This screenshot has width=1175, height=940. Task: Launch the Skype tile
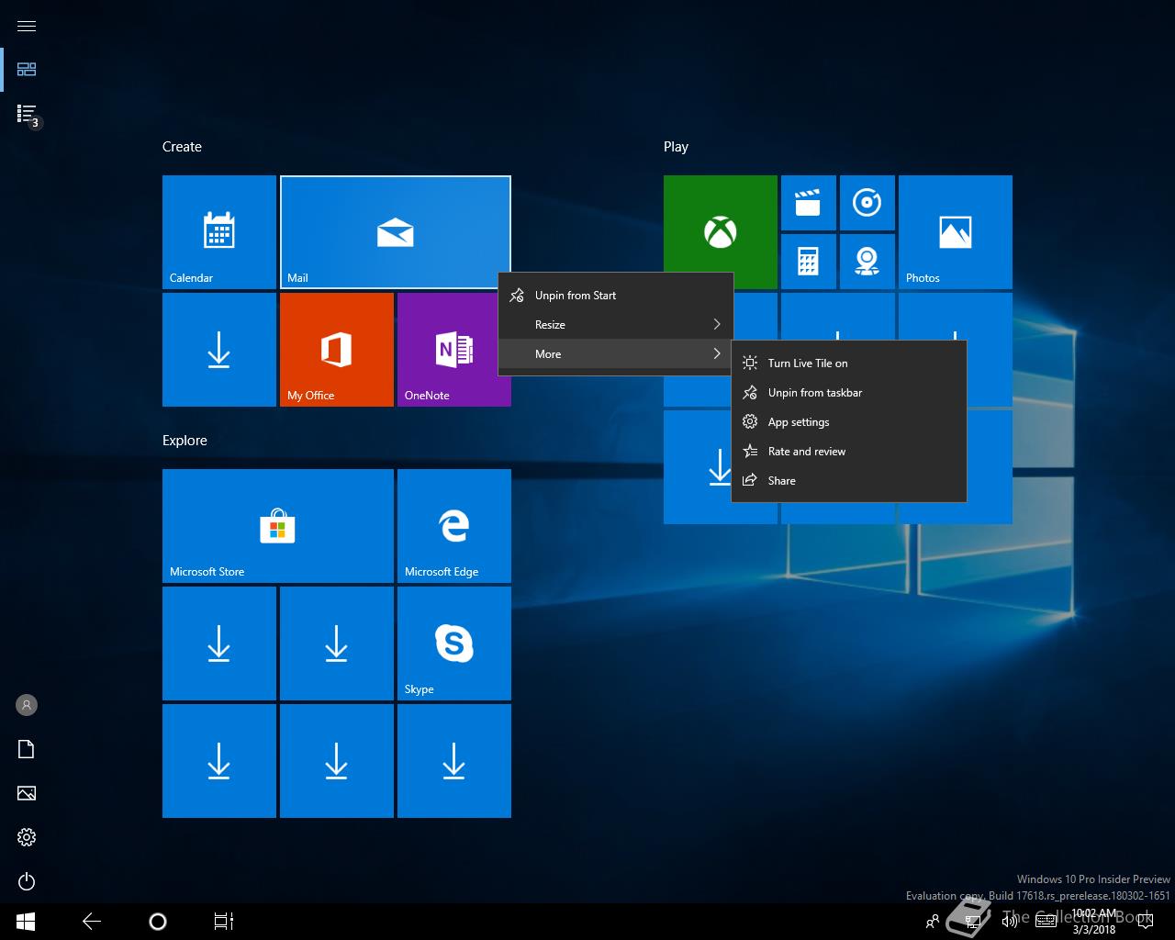454,643
